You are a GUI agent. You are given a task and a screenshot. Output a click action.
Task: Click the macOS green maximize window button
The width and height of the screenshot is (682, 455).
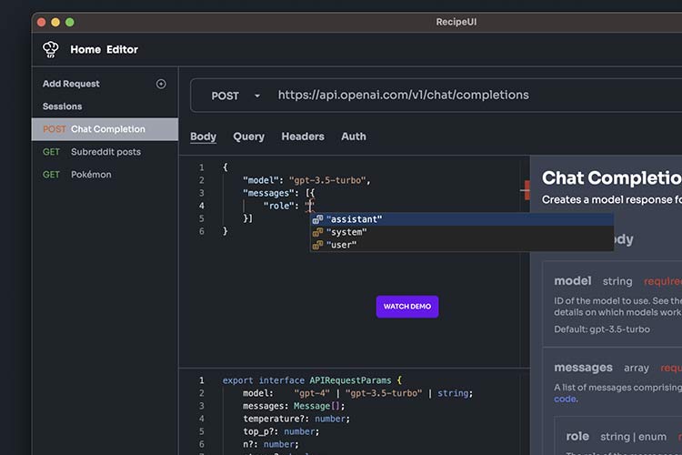(x=70, y=22)
